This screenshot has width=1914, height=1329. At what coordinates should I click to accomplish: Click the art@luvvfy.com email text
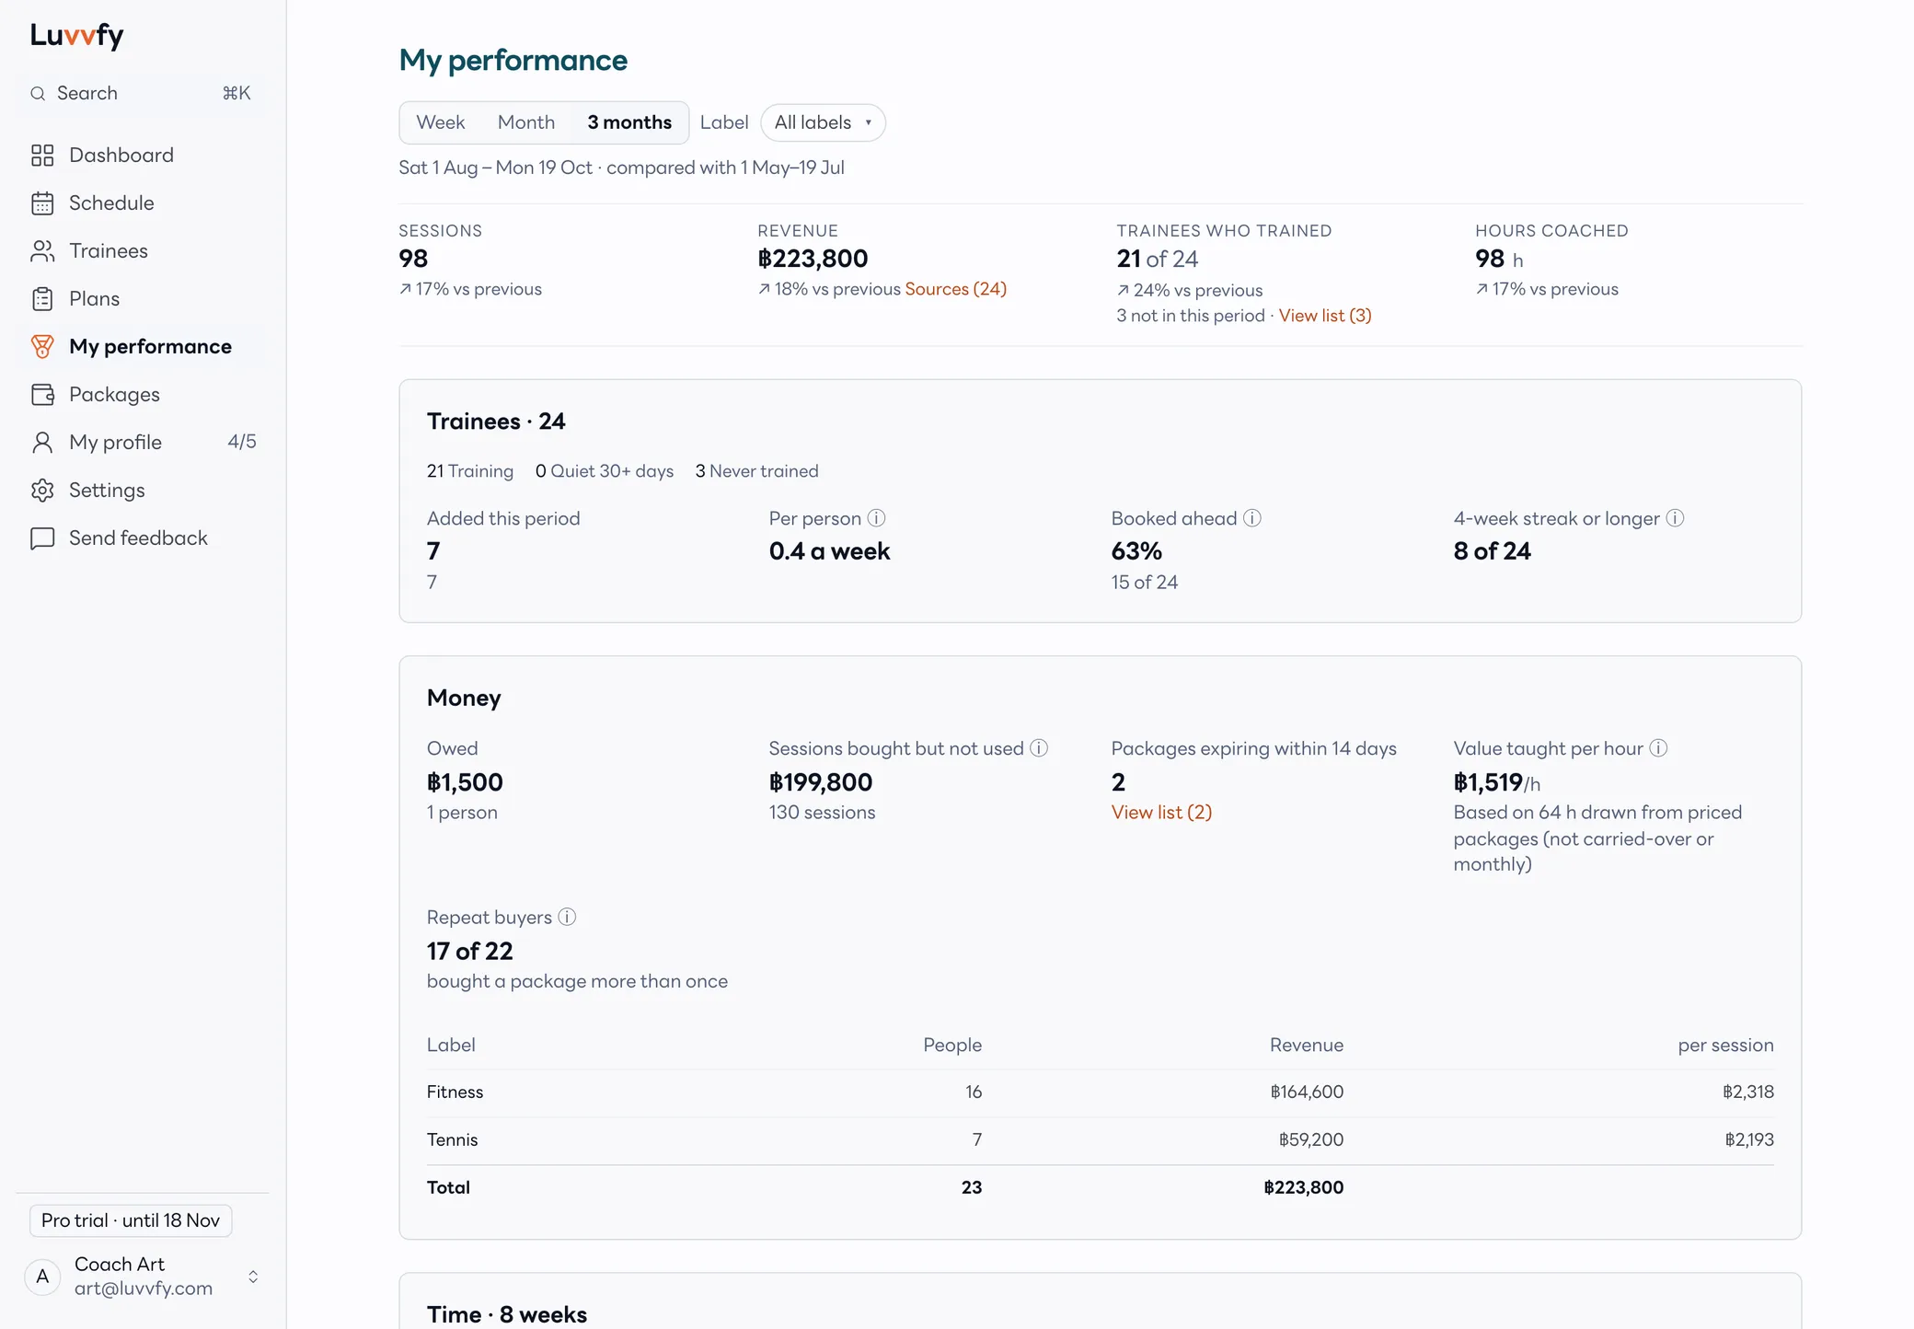pyautogui.click(x=144, y=1289)
